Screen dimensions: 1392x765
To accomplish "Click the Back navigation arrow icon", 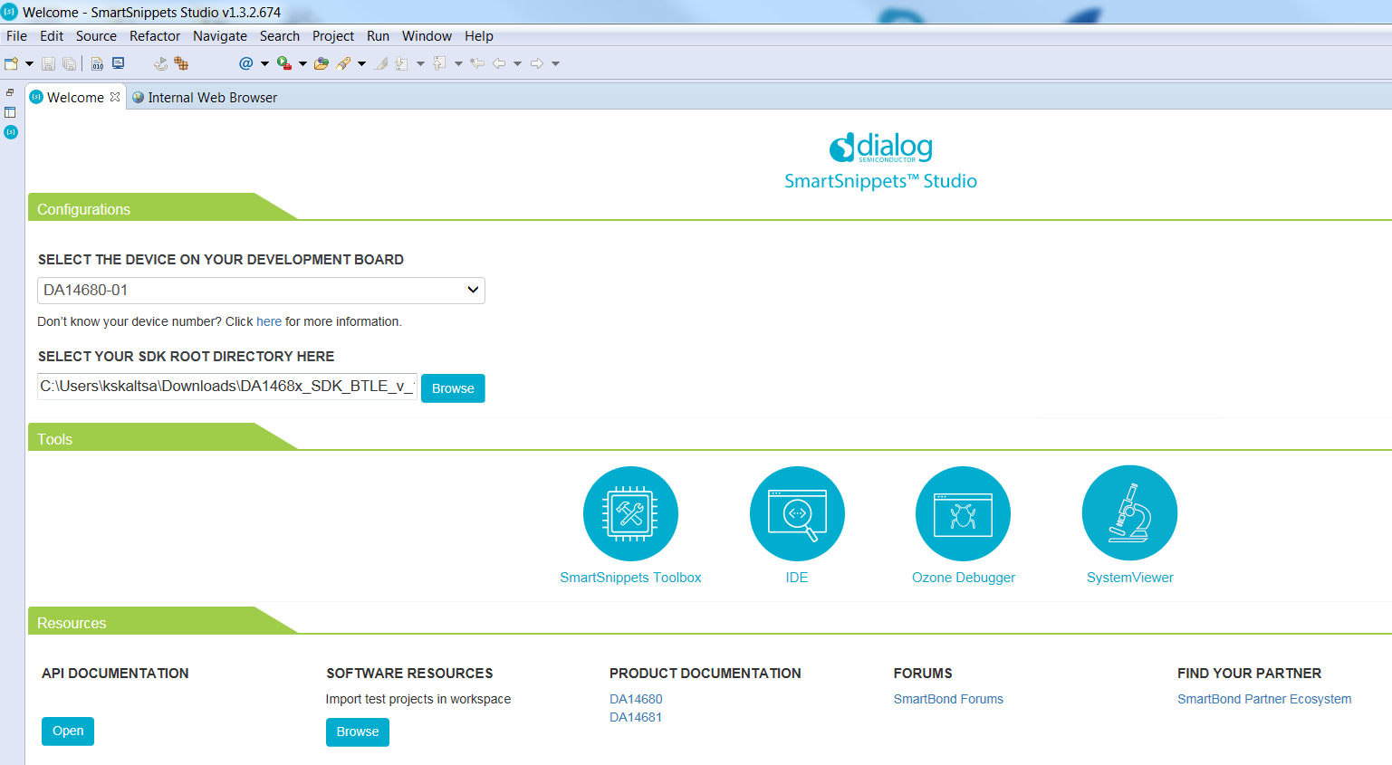I will (x=499, y=63).
